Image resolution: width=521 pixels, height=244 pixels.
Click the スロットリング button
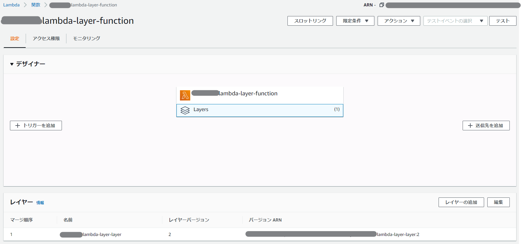[x=310, y=21]
